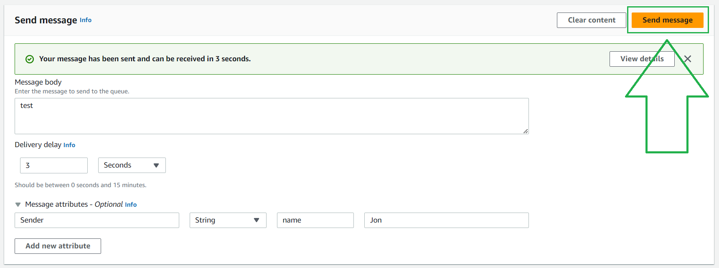Click the Sender attribute name field
This screenshot has height=268, width=719.
[97, 220]
